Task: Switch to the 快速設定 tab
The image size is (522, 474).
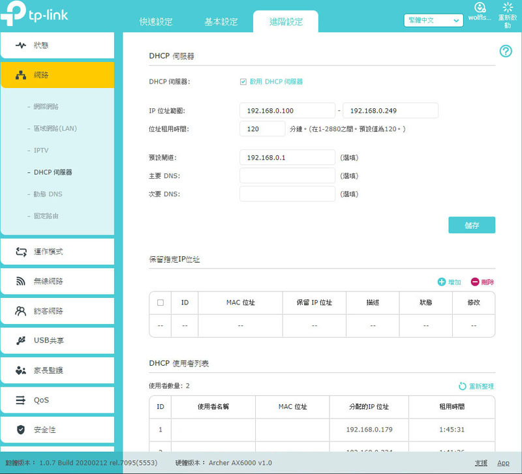Action: tap(156, 22)
